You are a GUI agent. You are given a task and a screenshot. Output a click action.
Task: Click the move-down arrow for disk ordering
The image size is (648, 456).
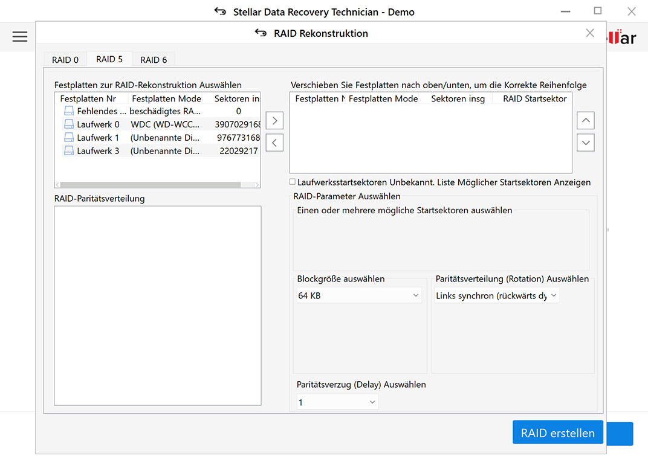pyautogui.click(x=585, y=143)
